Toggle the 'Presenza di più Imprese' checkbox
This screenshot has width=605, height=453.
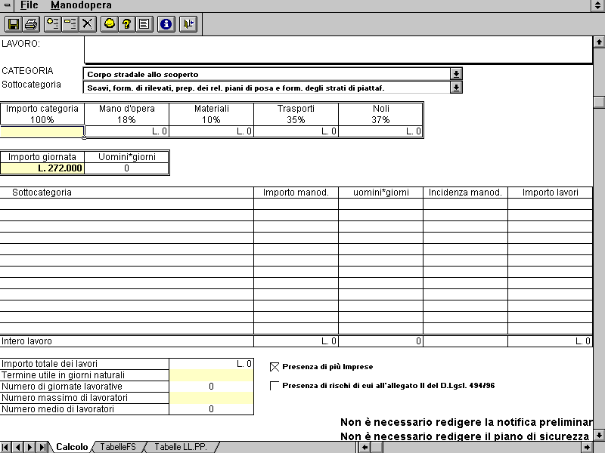click(x=275, y=367)
